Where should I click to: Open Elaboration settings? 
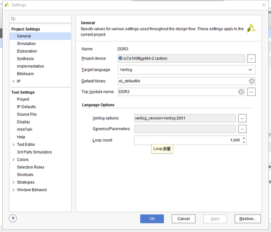click(27, 51)
